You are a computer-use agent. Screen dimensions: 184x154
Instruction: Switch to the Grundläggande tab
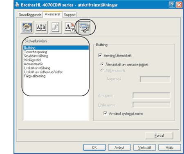pos(30,15)
